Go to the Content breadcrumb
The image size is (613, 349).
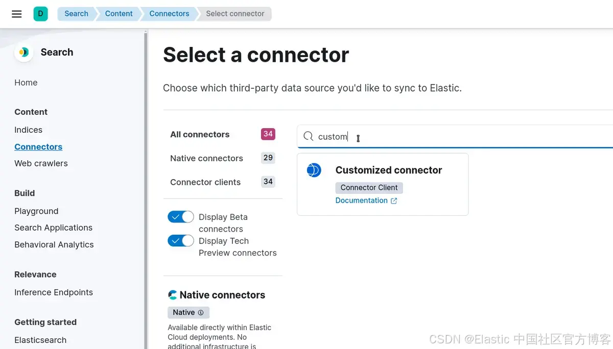pyautogui.click(x=119, y=14)
